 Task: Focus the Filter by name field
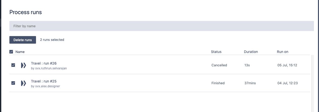[x=161, y=26]
